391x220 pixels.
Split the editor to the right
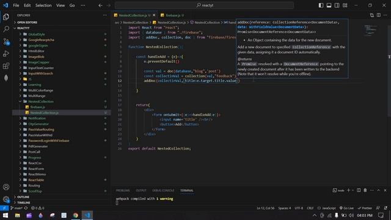point(379,15)
